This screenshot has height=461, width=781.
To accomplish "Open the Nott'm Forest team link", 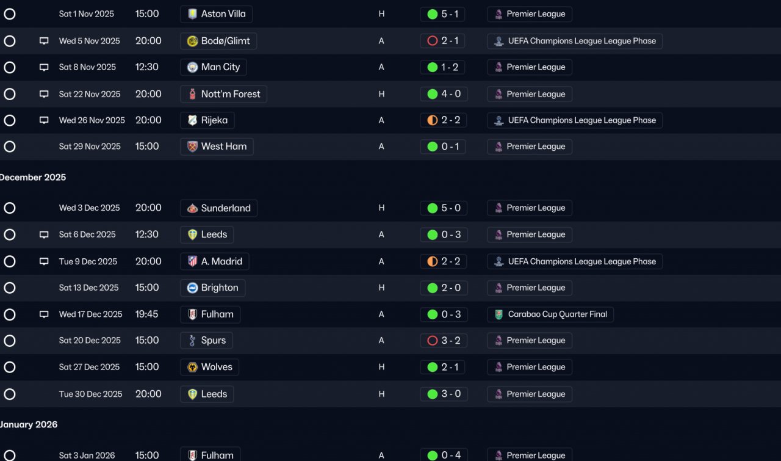I will coord(223,94).
